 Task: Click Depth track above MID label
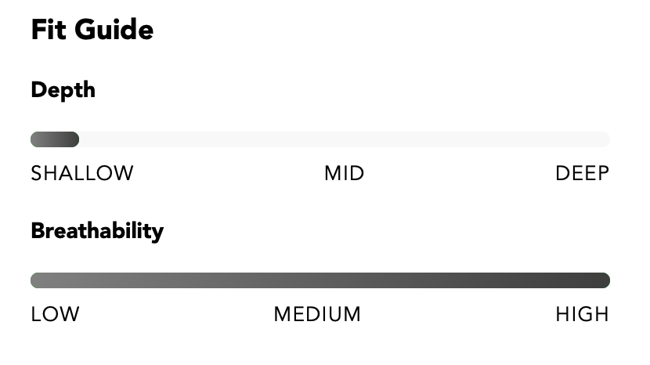(344, 139)
